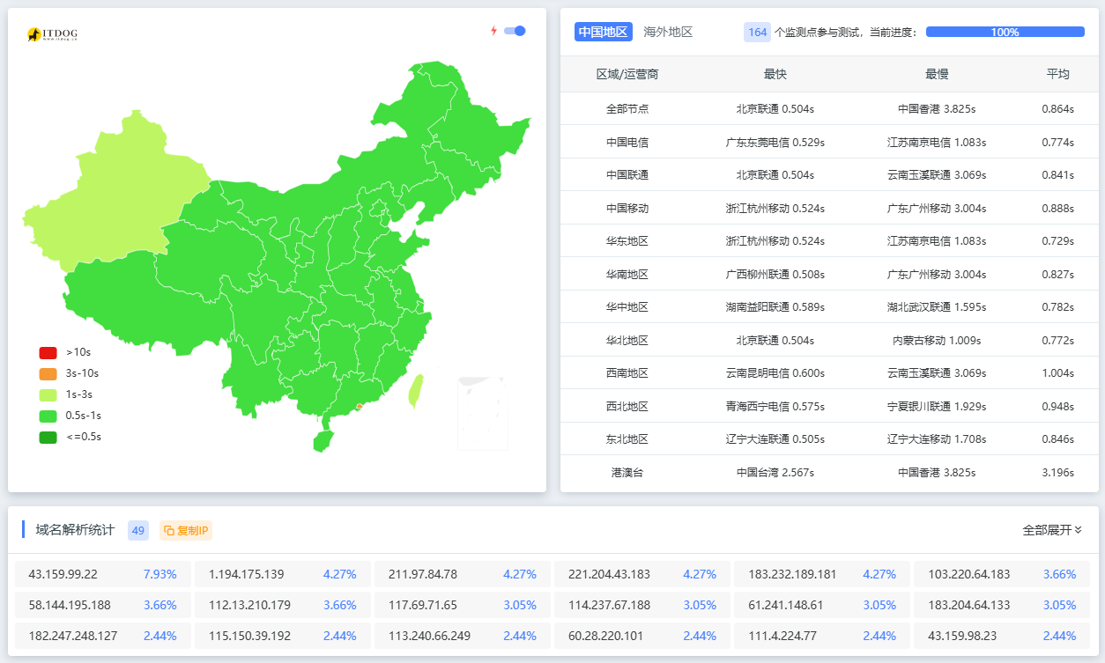The image size is (1105, 663).
Task: Click the ITDOG logo
Action: 53,34
